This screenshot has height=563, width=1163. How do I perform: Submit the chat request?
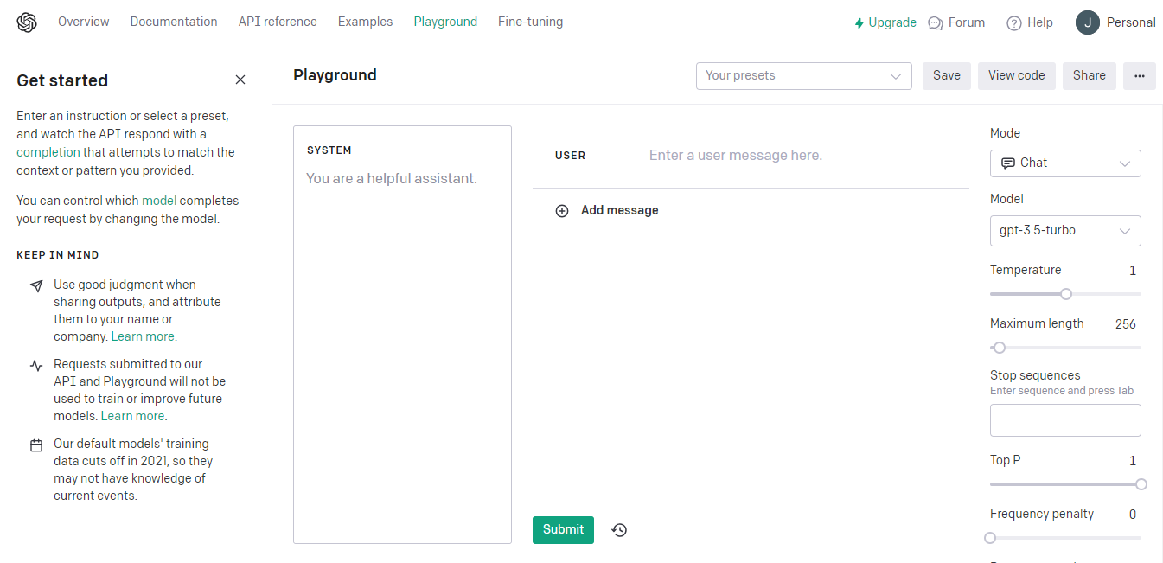click(x=563, y=530)
